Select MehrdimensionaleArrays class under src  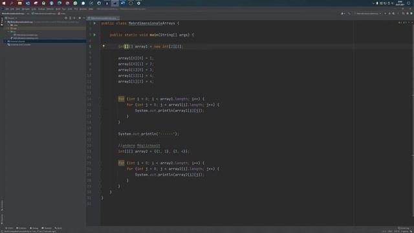tap(26, 35)
